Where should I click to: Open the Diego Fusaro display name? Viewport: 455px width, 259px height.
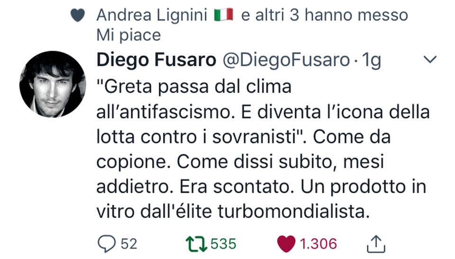click(156, 60)
